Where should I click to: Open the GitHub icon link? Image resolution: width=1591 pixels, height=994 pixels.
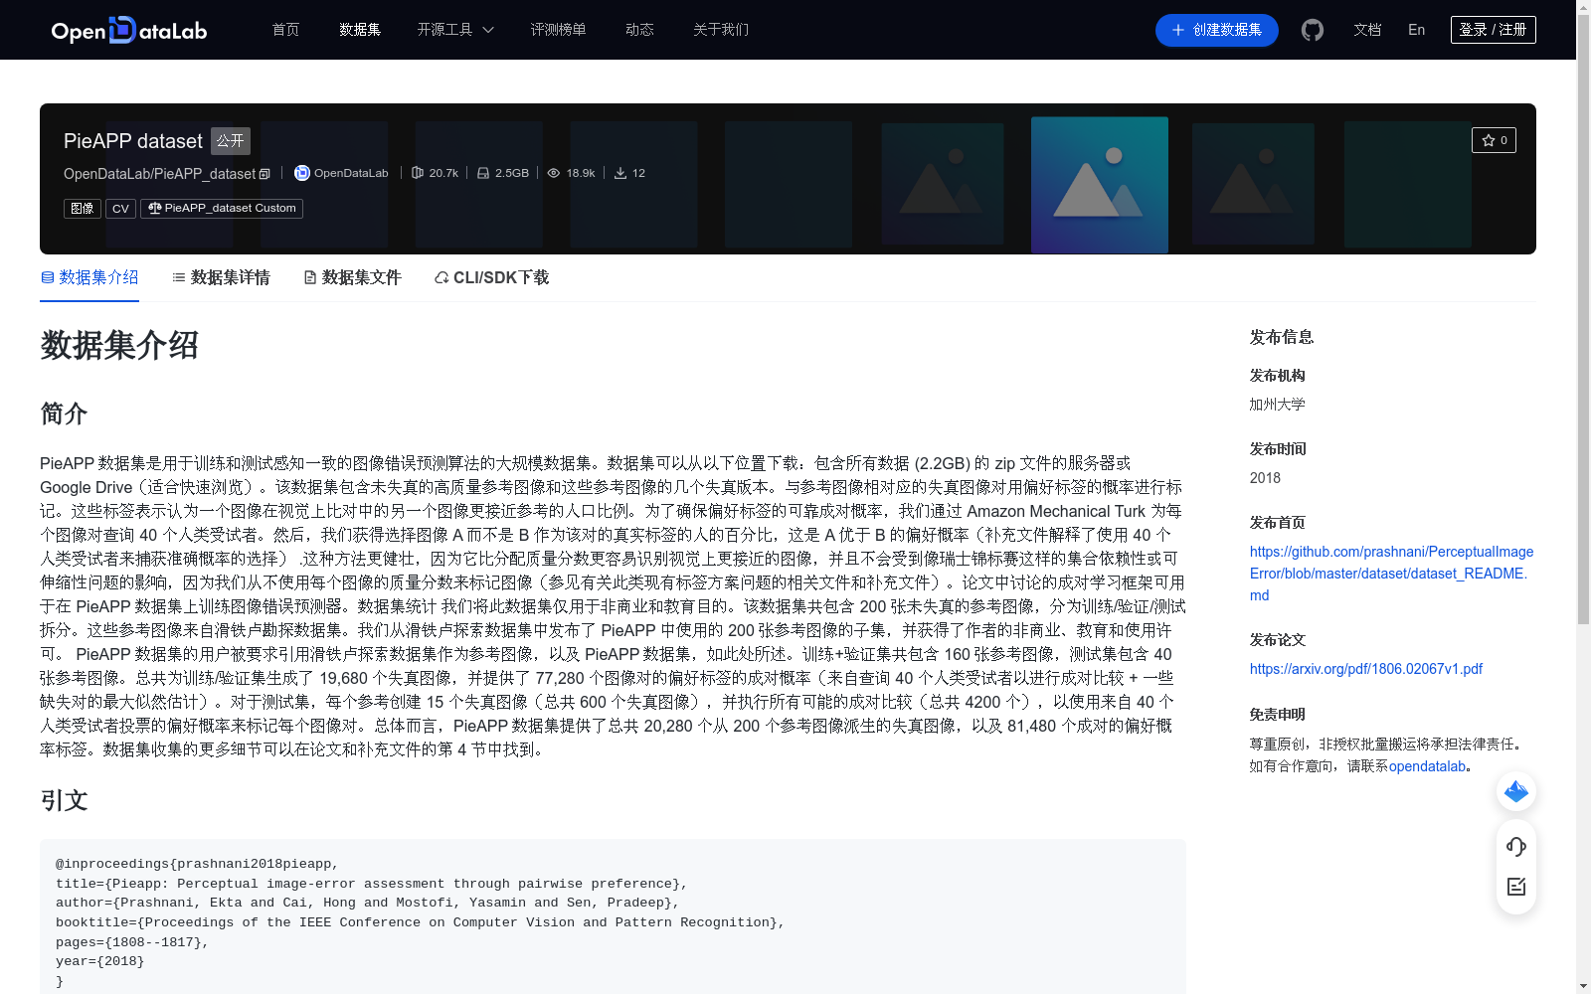point(1313,30)
